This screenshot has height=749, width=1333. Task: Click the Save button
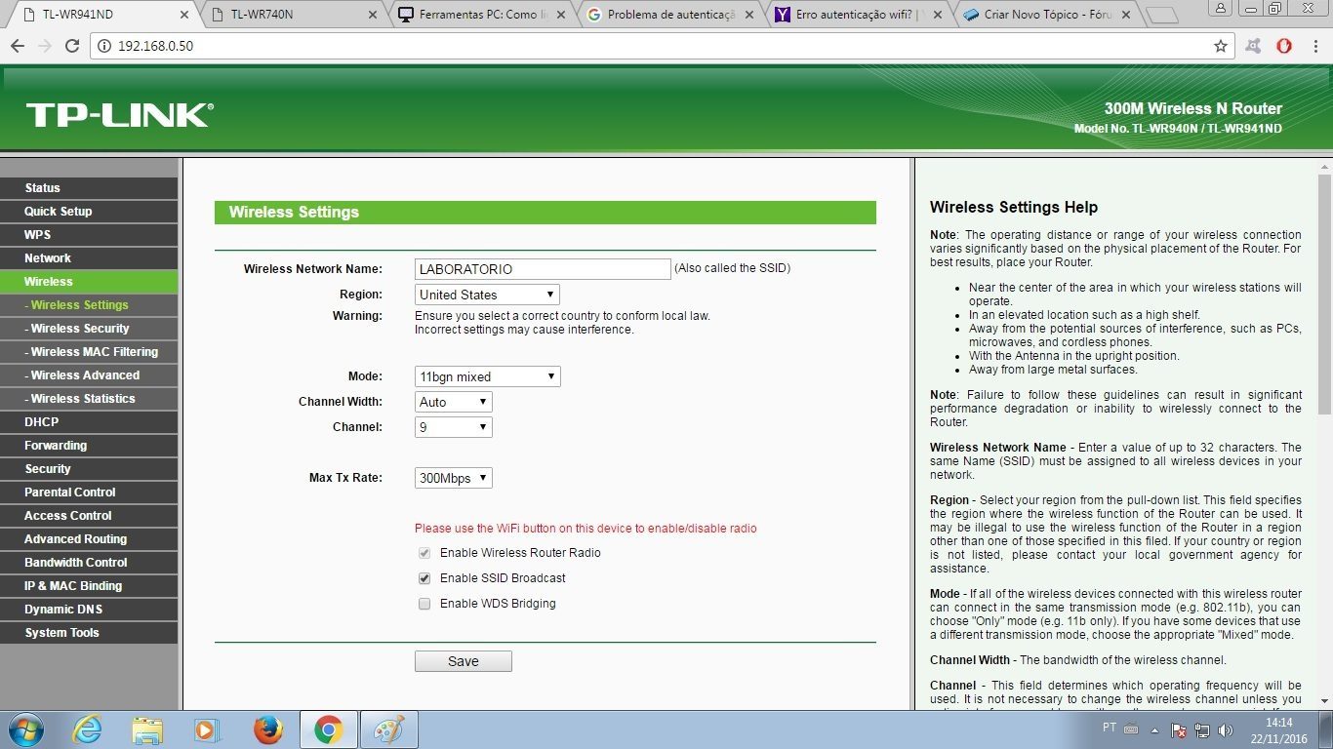464,661
